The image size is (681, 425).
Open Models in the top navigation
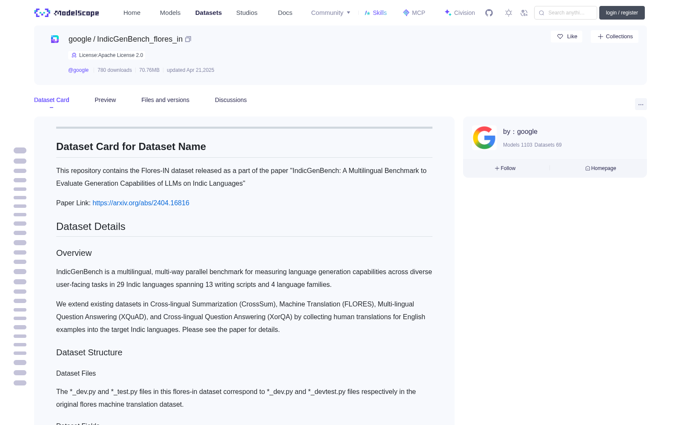click(x=170, y=13)
